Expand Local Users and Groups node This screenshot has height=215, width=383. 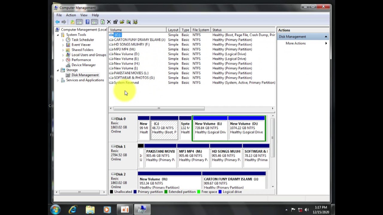tap(63, 55)
